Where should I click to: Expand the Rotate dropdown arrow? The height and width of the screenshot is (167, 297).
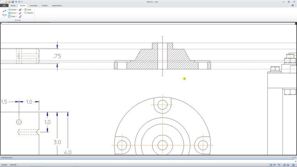(17, 10)
